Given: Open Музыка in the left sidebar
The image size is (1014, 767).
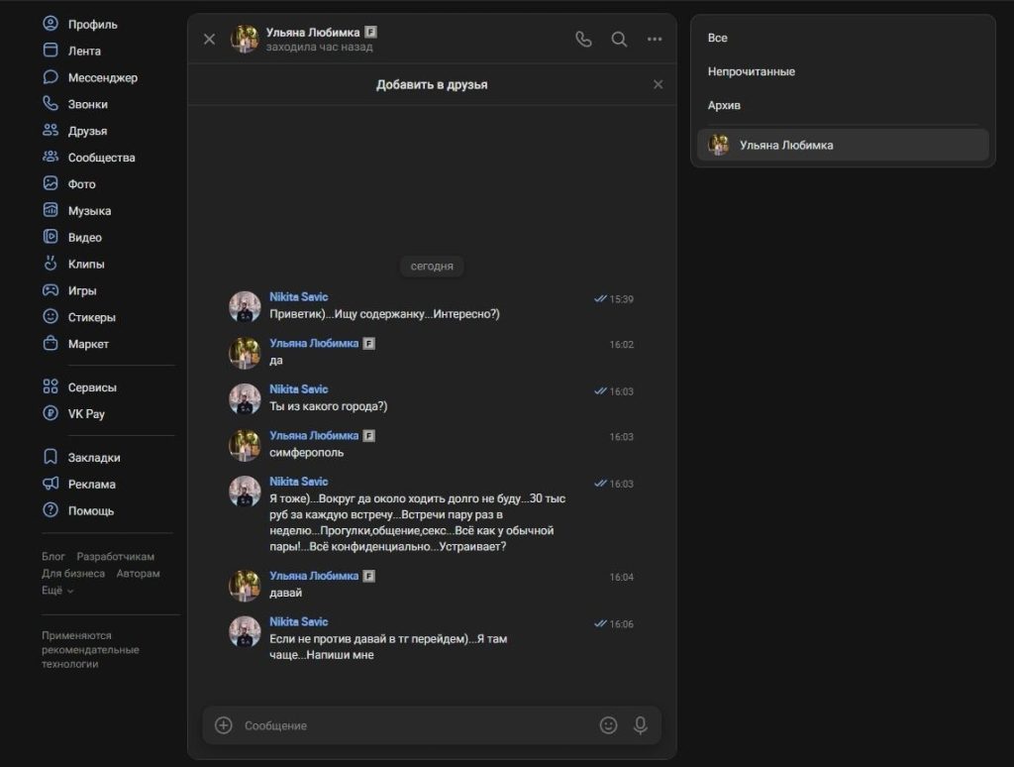Looking at the screenshot, I should 89,211.
